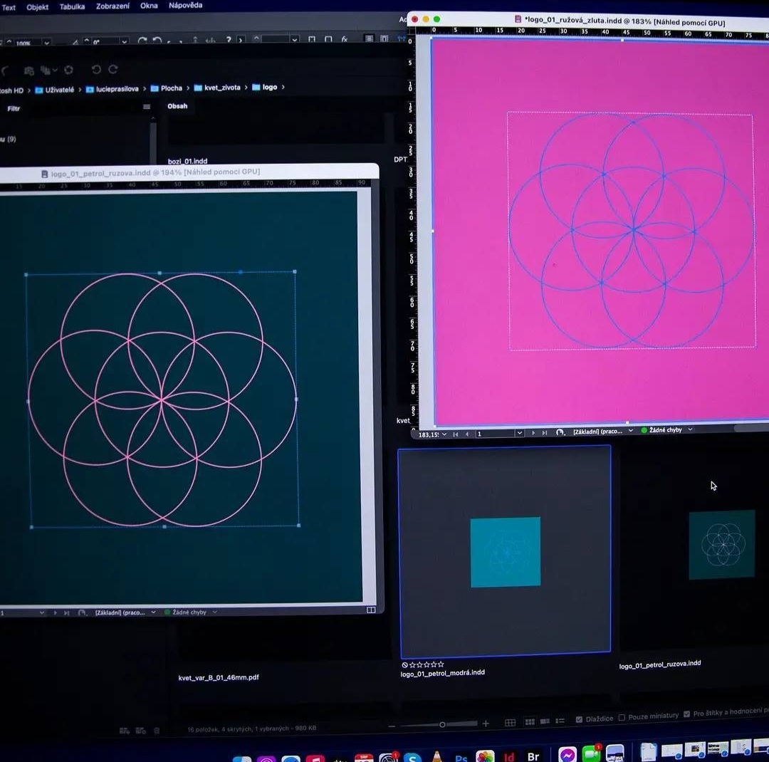The image size is (769, 762).
Task: Rotate 90° counter-clockwise in Bridge toolbar
Action: click(x=96, y=69)
